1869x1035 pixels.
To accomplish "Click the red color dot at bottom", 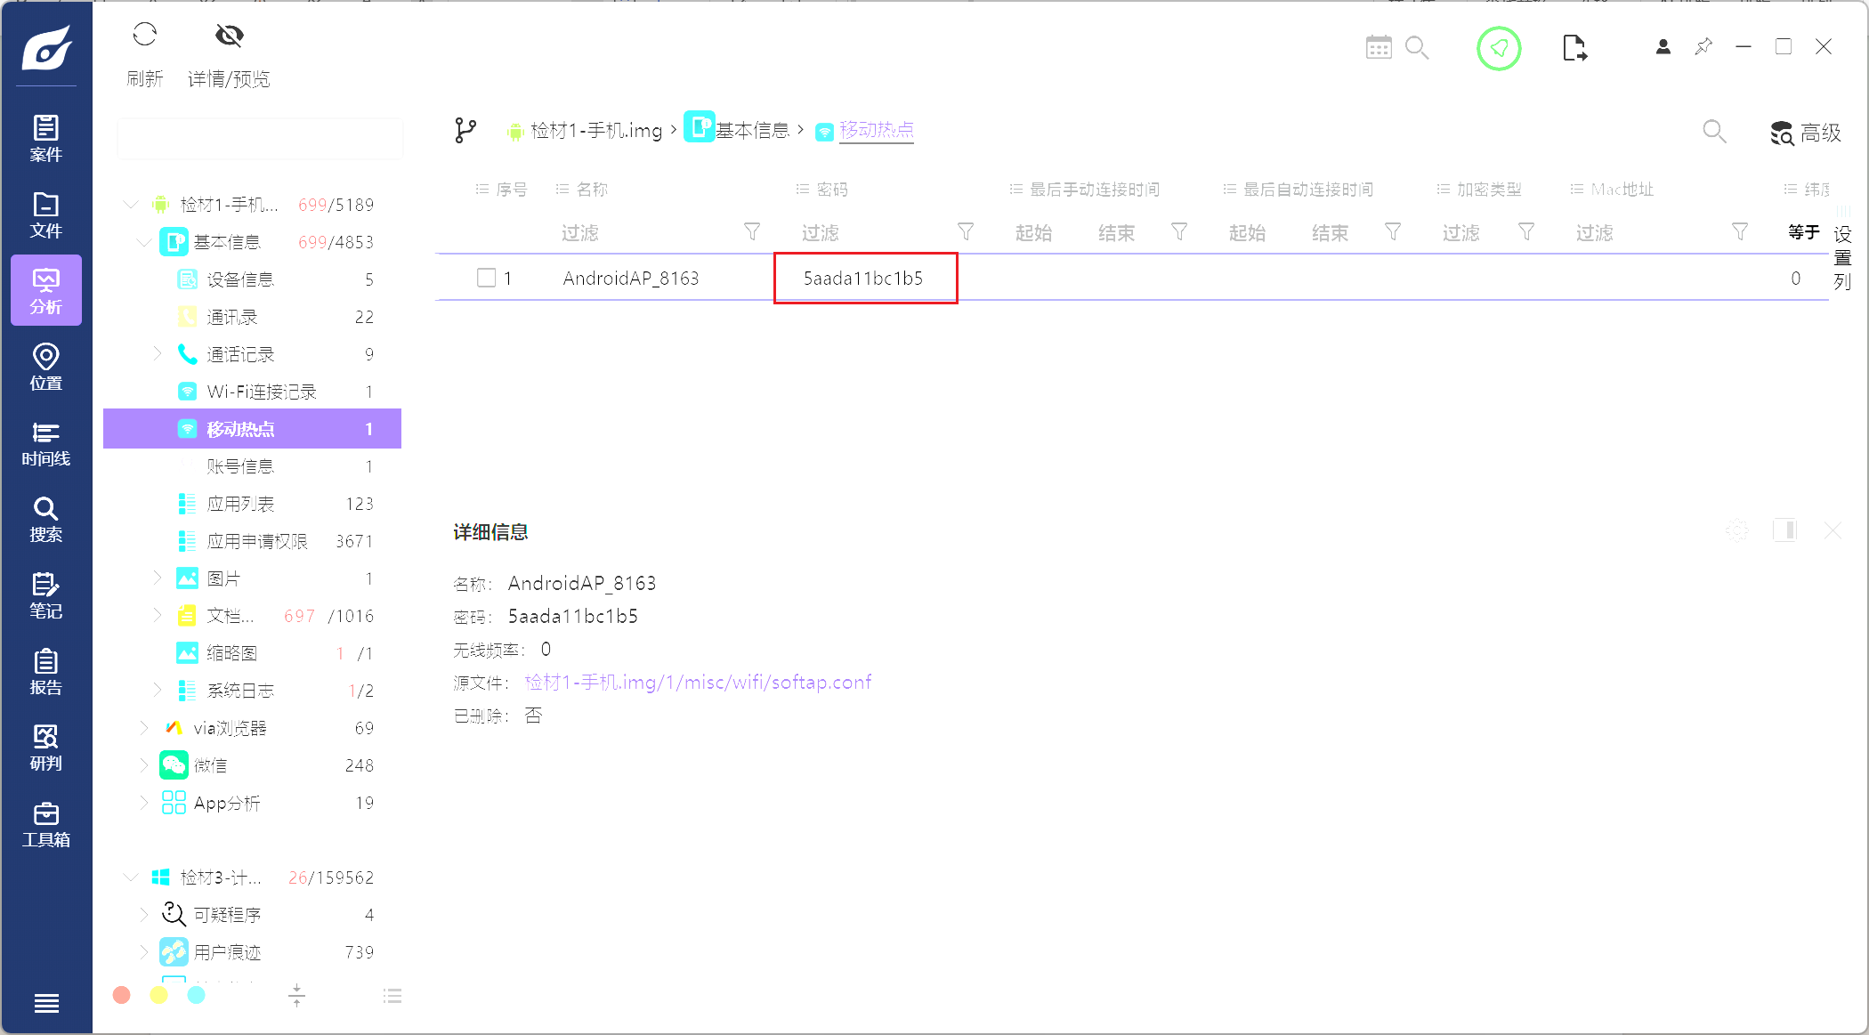I will [122, 995].
